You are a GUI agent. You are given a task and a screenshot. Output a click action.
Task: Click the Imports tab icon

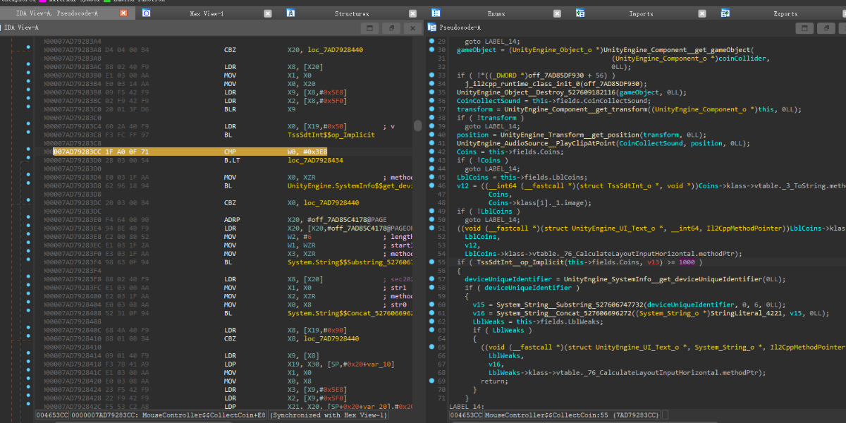click(x=580, y=13)
